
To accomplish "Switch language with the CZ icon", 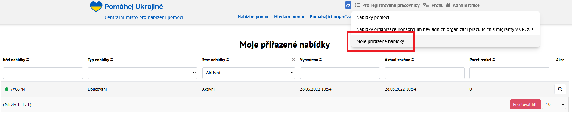I will point(348,5).
